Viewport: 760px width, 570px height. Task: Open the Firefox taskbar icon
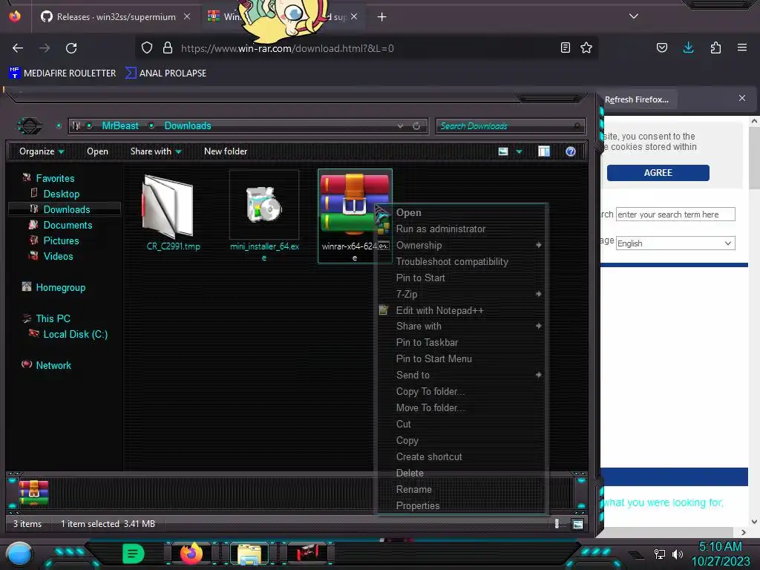191,552
